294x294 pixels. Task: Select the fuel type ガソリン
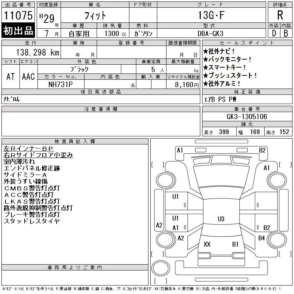tap(143, 33)
